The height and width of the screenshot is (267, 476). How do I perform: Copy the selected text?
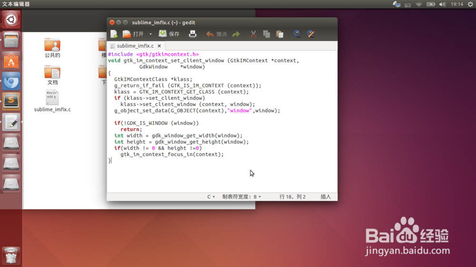pyautogui.click(x=267, y=34)
